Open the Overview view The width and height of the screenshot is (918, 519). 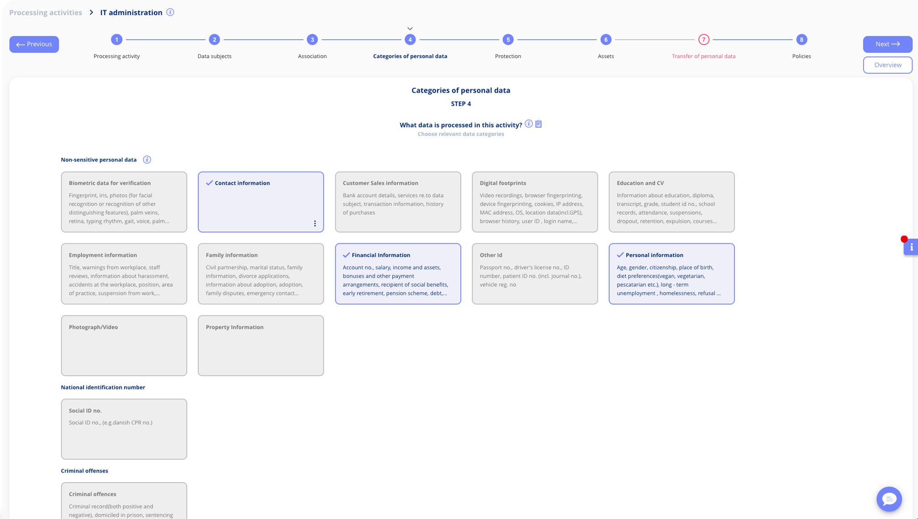click(x=887, y=65)
